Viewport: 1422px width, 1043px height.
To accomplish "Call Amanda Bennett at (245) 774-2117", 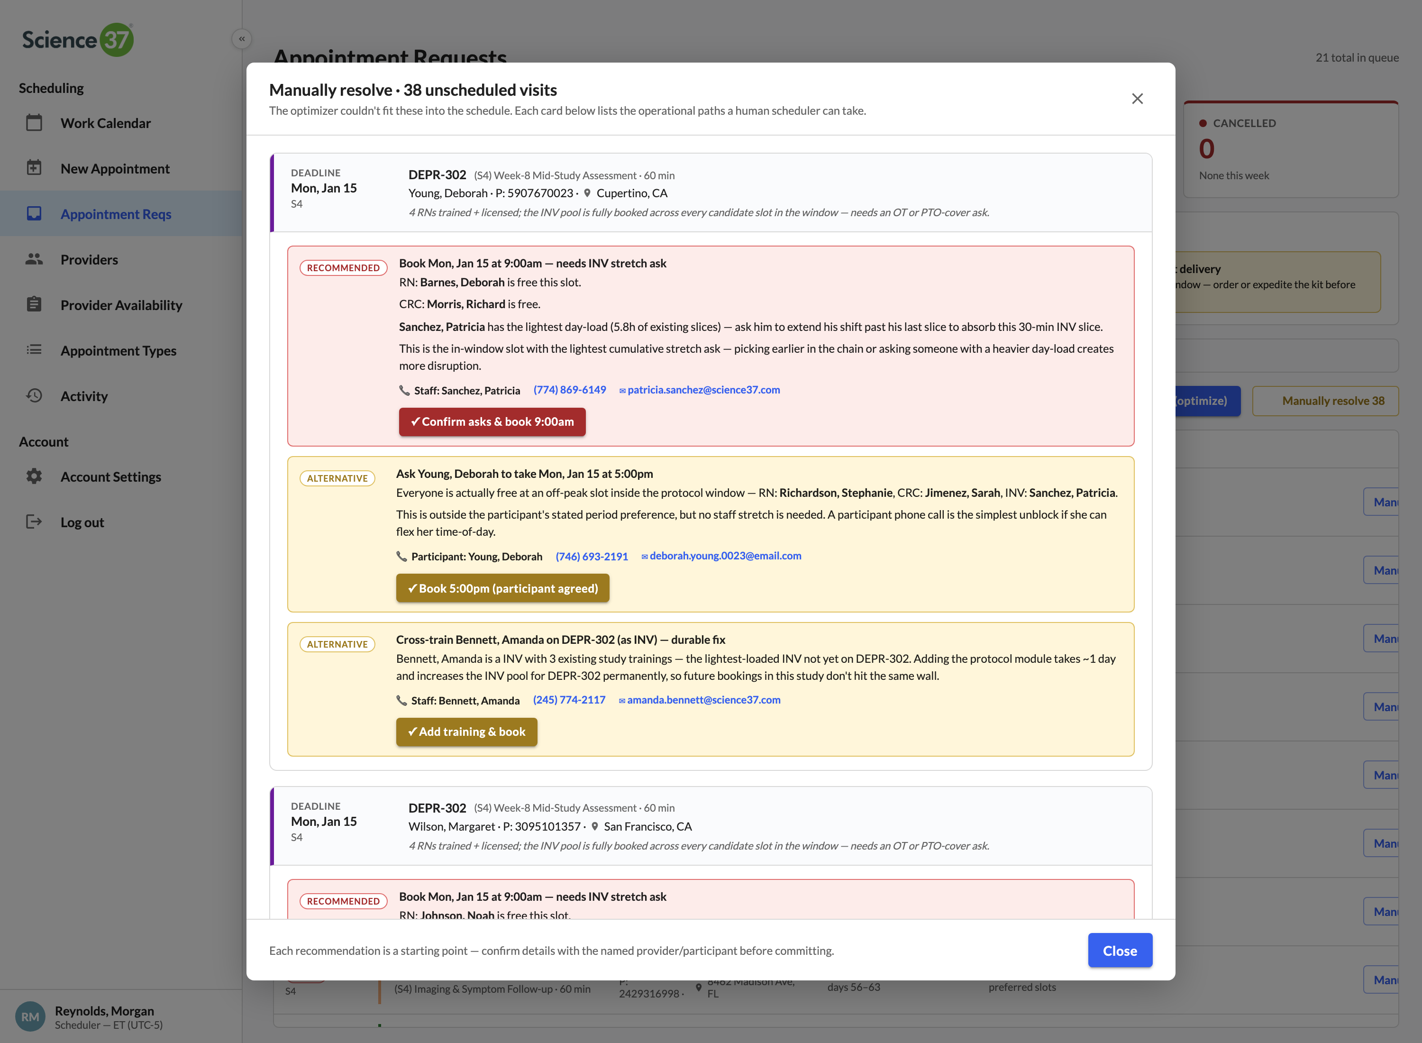I will [x=569, y=700].
